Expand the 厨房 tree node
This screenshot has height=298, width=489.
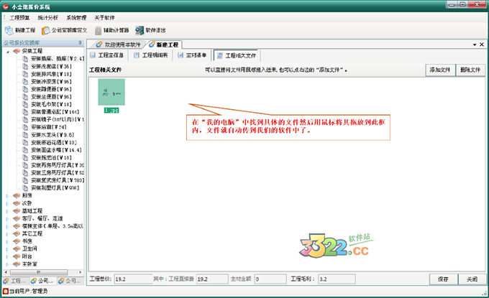pos(7,195)
